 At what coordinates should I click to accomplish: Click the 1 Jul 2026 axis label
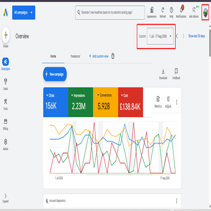pos(59,178)
